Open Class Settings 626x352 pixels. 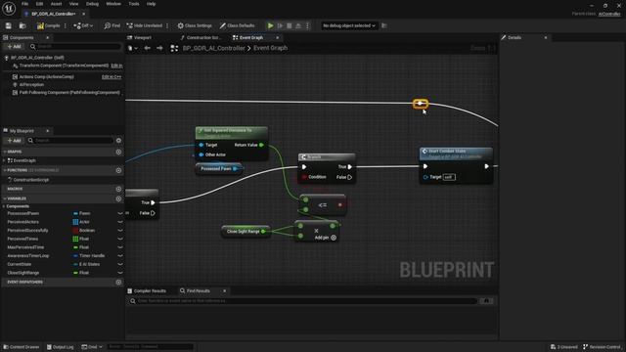195,25
